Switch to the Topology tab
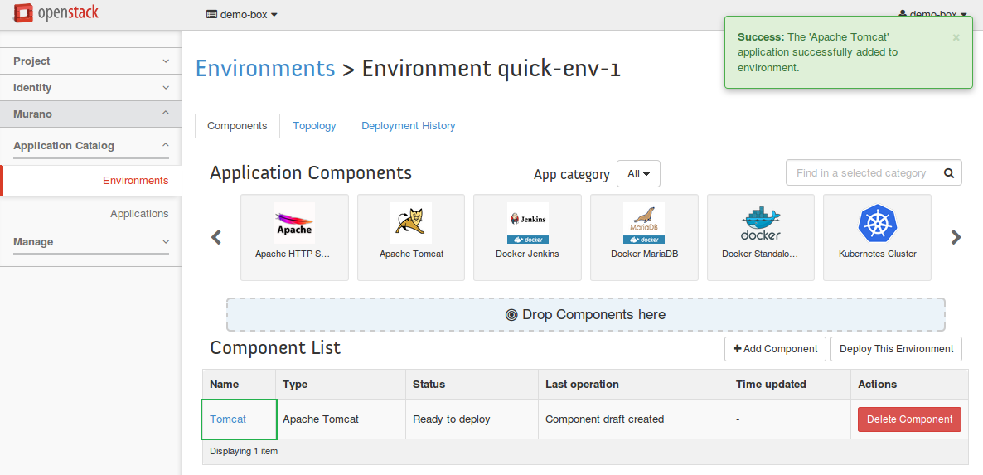 click(314, 126)
